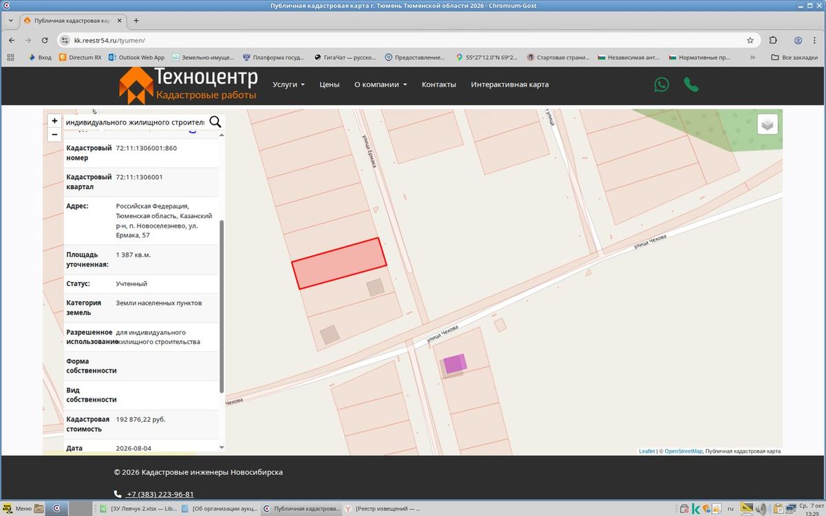The width and height of the screenshot is (826, 516).
Task: Open the ГигаЧат bookmark
Action: (345, 57)
